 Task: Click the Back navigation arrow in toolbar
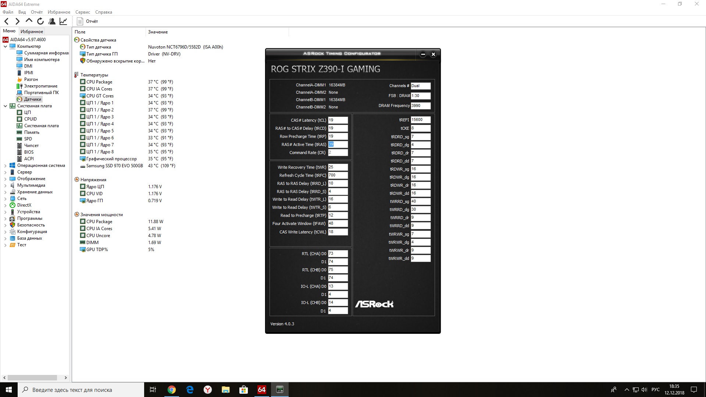point(6,21)
